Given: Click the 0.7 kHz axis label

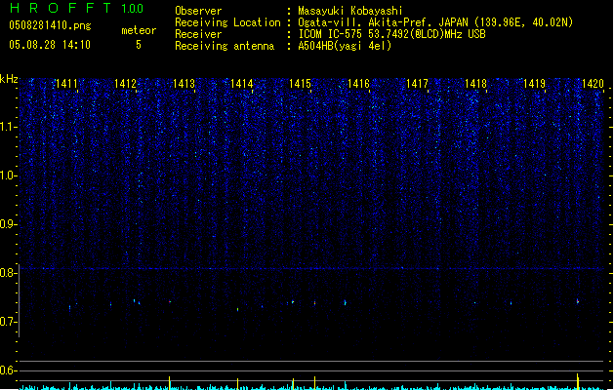Looking at the screenshot, I should click(x=7, y=322).
